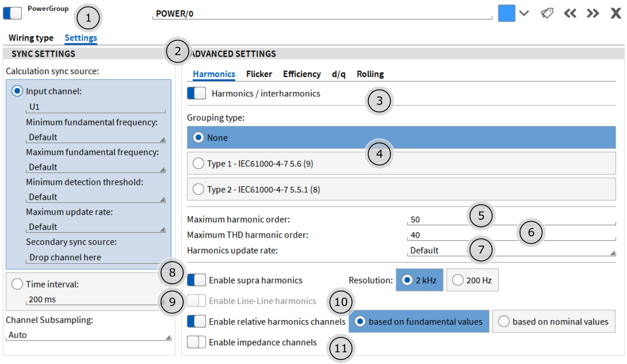Click the 'Resolution:' label
627x364 pixels.
(371, 280)
